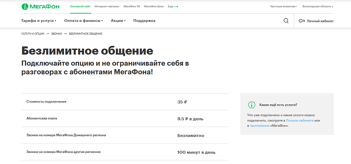Click the Какие ещё есть услуги? title
The width and height of the screenshot is (351, 164).
[x=278, y=105]
